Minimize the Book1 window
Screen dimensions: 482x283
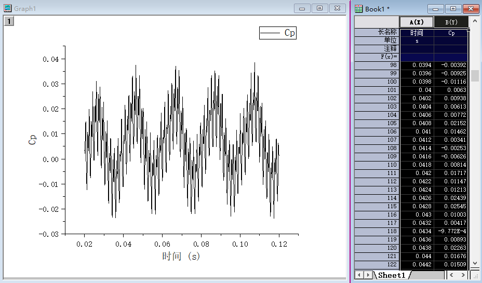(x=435, y=8)
